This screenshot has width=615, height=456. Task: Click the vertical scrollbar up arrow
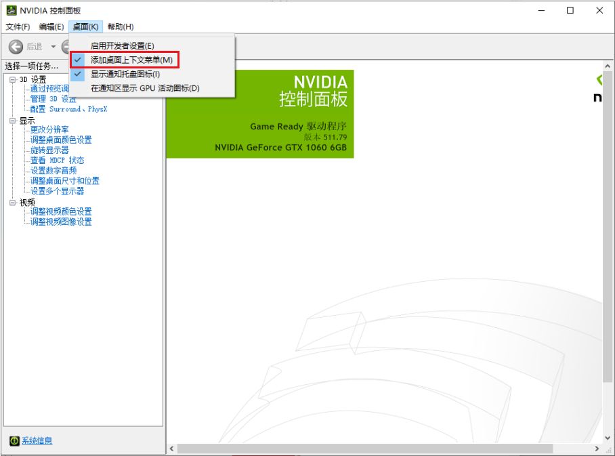pos(608,66)
